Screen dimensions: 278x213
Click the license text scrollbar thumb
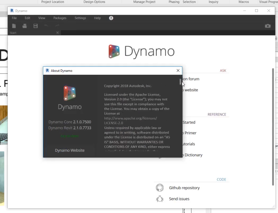[x=180, y=82]
